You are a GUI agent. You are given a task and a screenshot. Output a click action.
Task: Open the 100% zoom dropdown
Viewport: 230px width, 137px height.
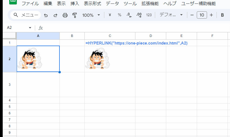coord(91,15)
